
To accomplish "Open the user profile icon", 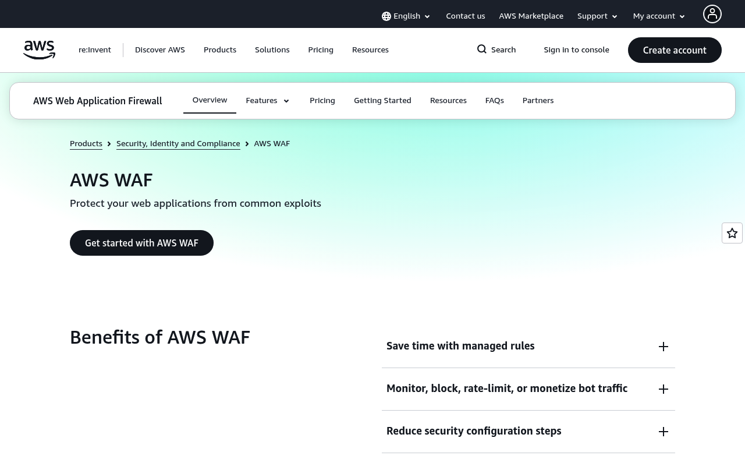I will pos(712,14).
